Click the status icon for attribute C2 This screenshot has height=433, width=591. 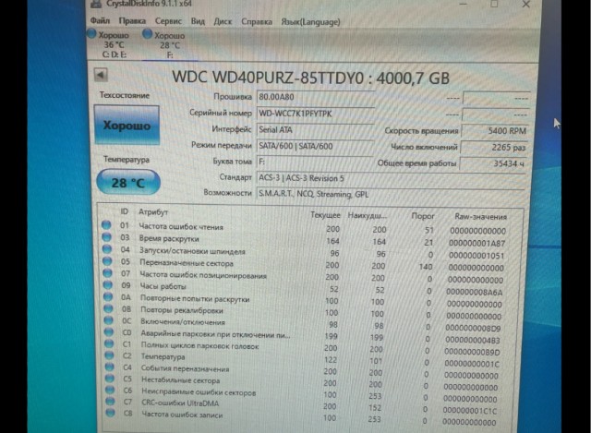click(109, 355)
